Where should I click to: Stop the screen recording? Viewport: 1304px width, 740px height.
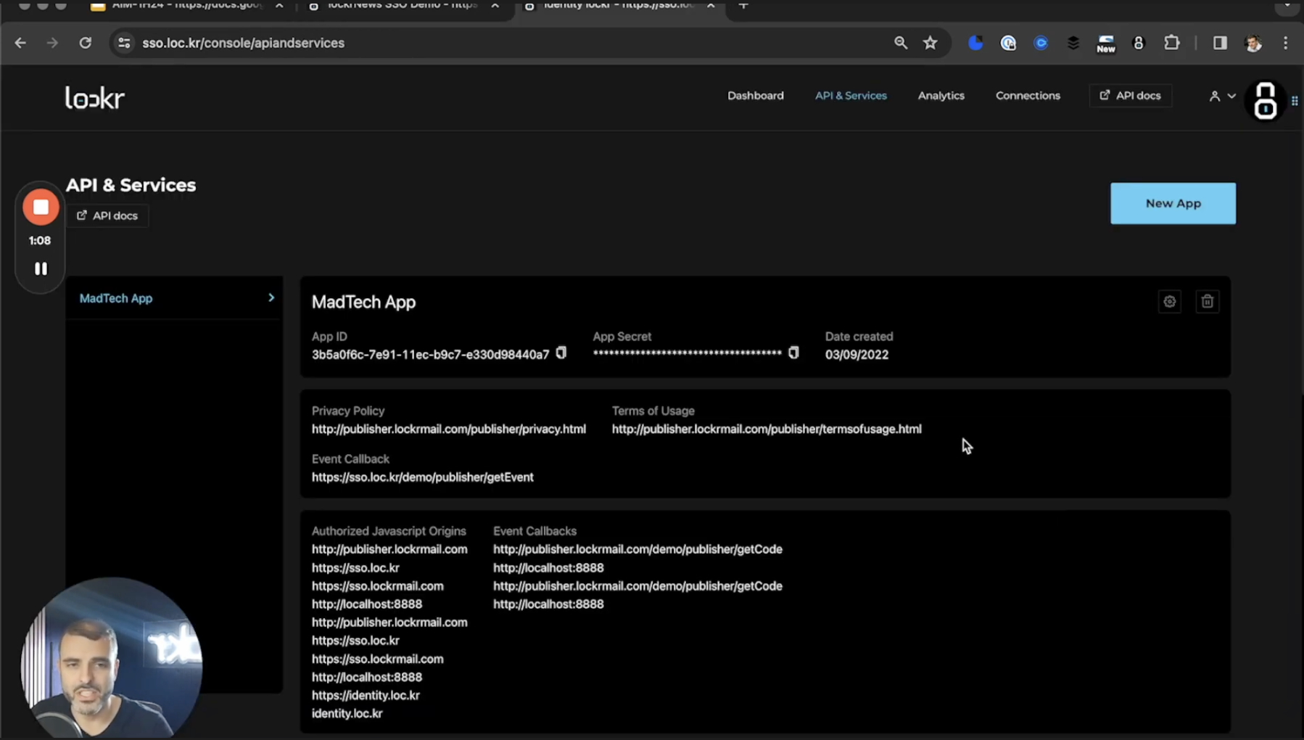(x=41, y=207)
